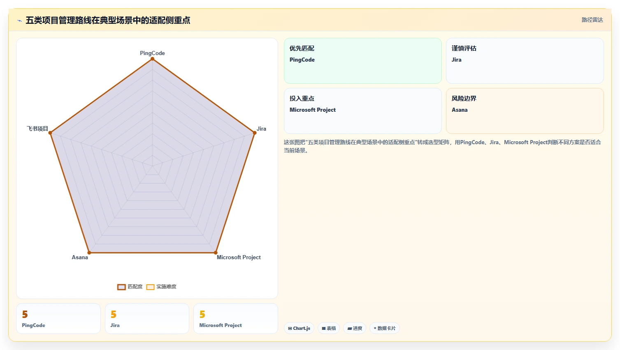
Task: Click the Jira axis label on chart
Action: (262, 129)
